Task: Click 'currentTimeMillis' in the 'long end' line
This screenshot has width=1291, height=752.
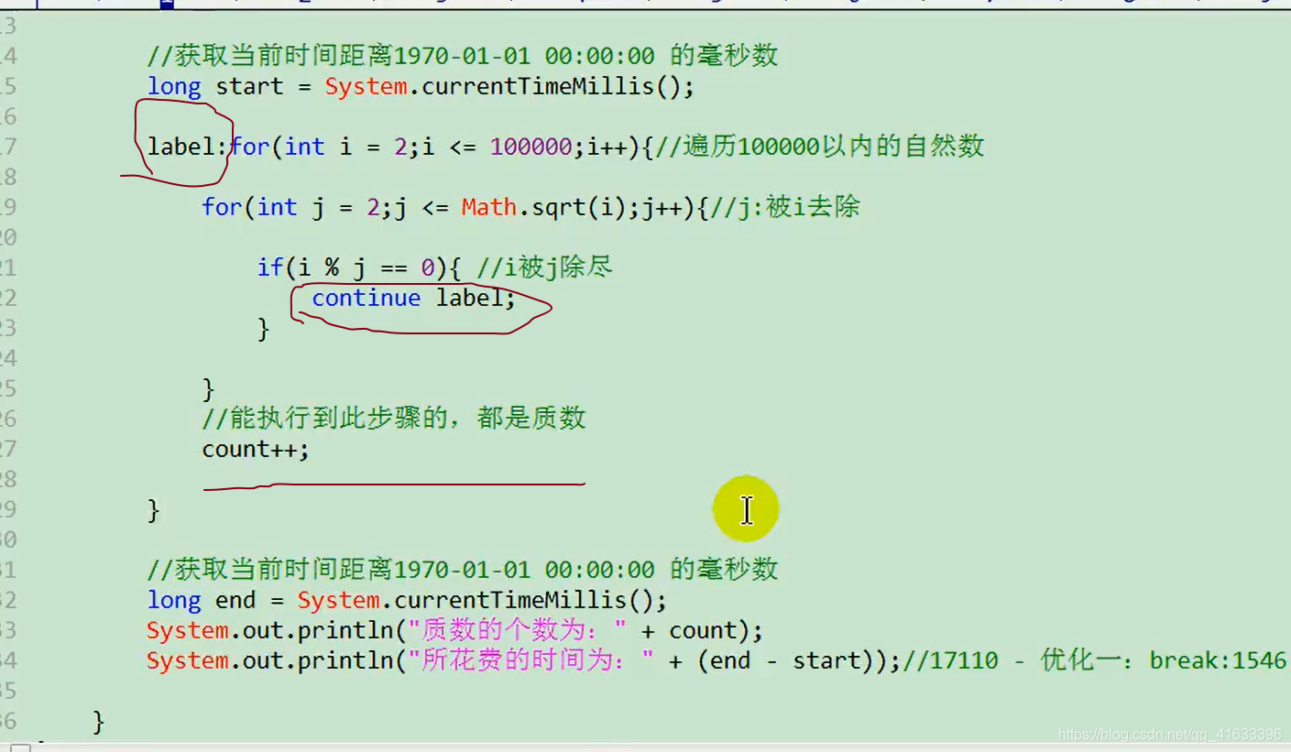Action: 510,600
